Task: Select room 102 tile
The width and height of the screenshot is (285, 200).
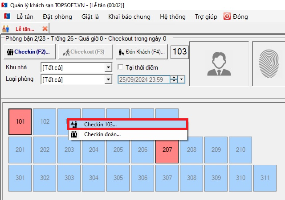Action: click(45, 122)
